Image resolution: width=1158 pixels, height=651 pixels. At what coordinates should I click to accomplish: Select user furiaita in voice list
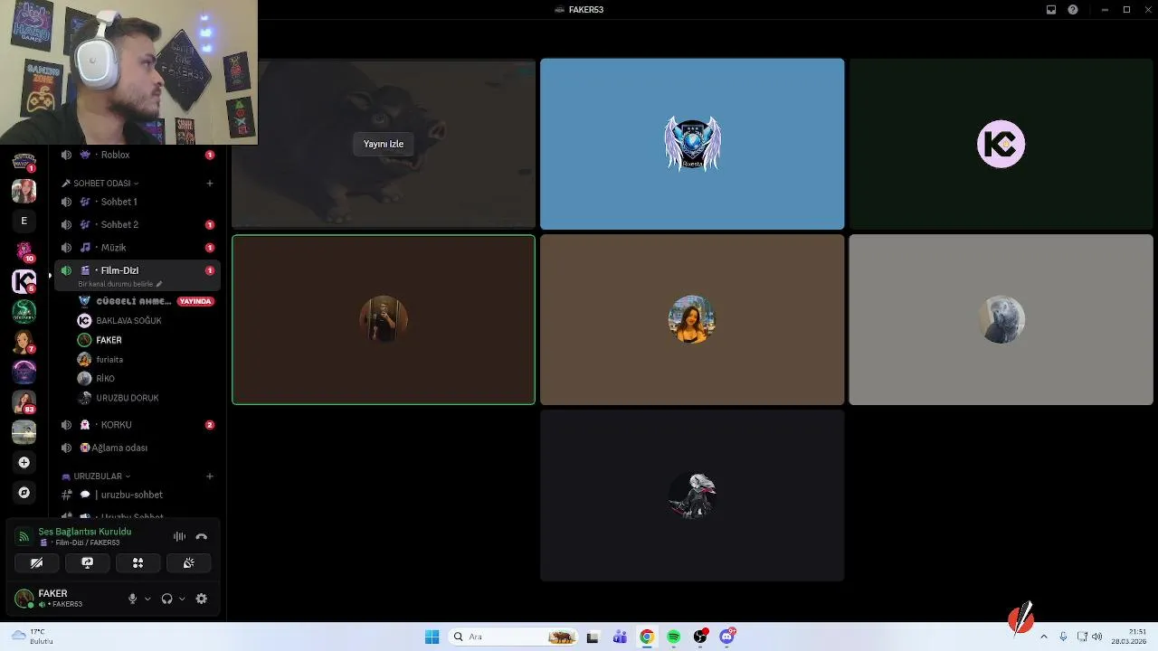[109, 359]
